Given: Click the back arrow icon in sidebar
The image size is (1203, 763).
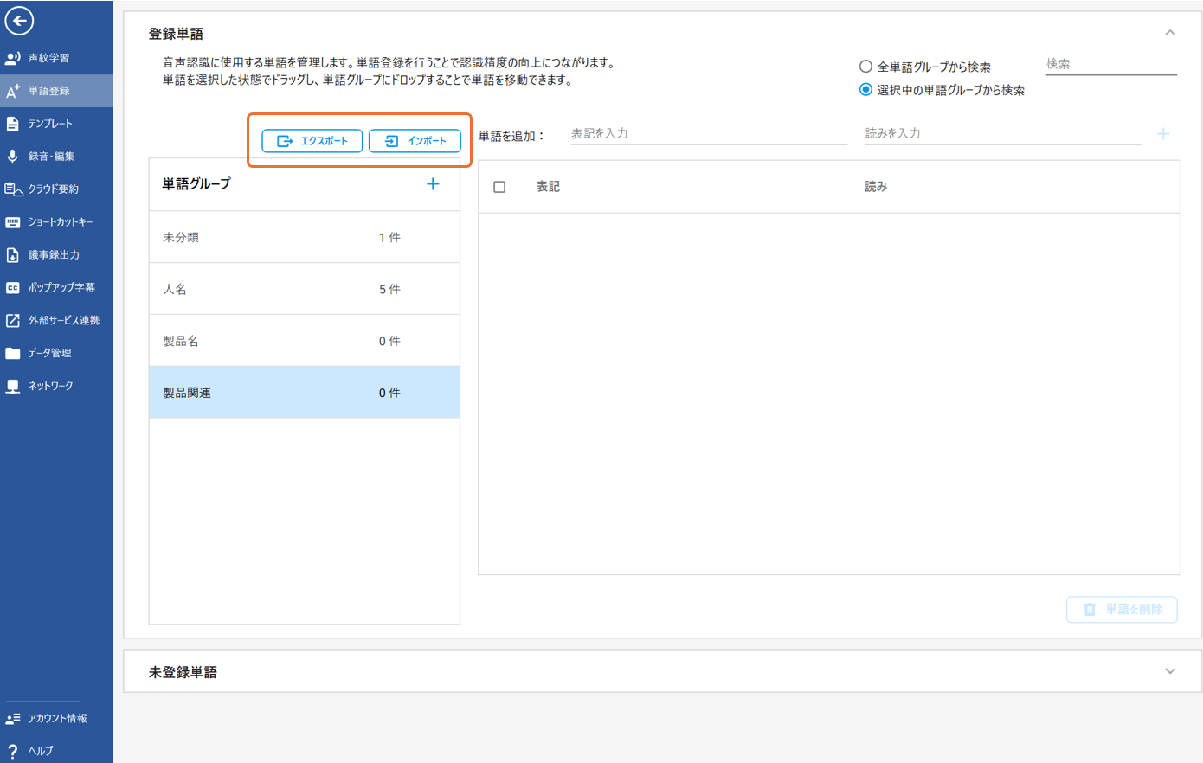Looking at the screenshot, I should tap(19, 21).
